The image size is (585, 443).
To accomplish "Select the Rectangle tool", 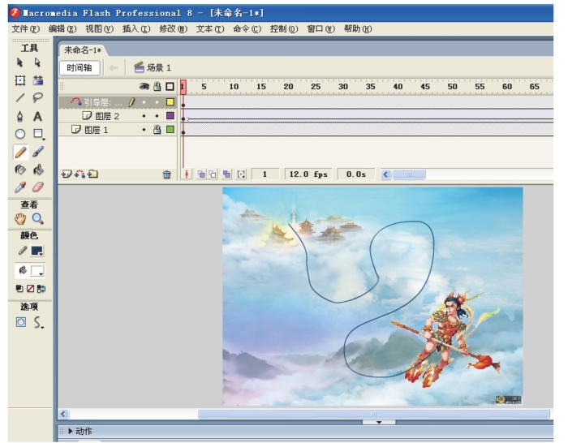I will coord(38,134).
